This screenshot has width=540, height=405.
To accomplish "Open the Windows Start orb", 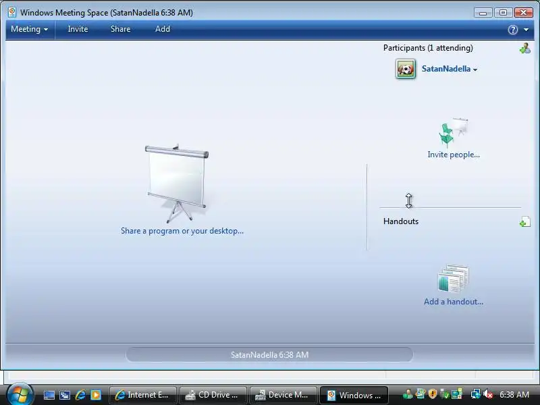I will tap(20, 394).
